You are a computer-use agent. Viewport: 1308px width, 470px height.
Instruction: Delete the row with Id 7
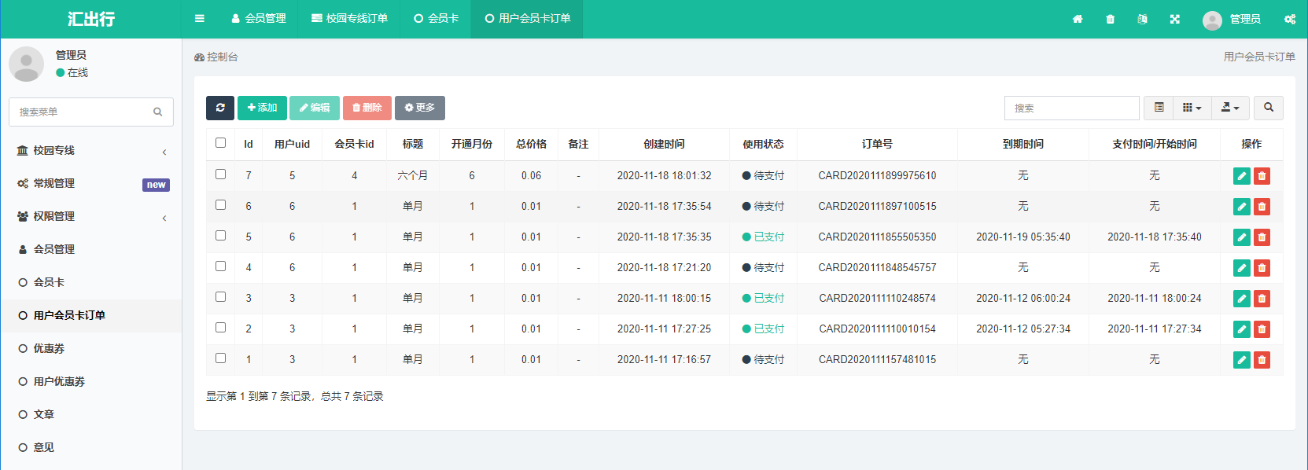[1262, 176]
